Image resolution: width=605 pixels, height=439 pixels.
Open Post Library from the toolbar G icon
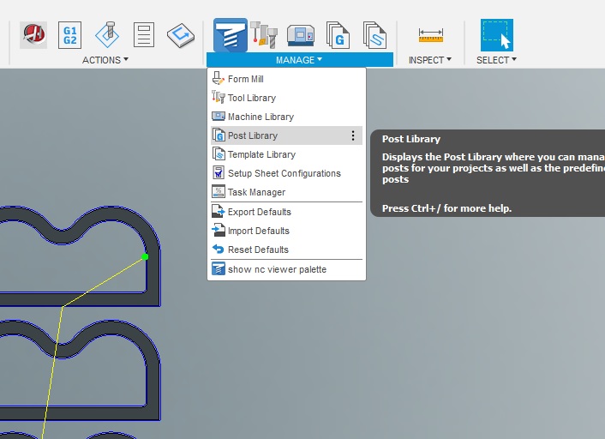click(338, 35)
